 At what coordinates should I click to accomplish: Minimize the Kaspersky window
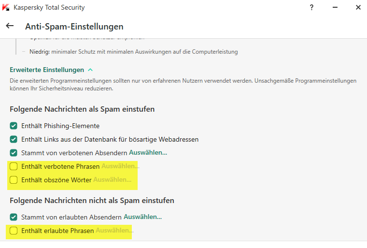(335, 8)
